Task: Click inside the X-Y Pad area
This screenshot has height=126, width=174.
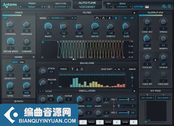Action: [156, 111]
